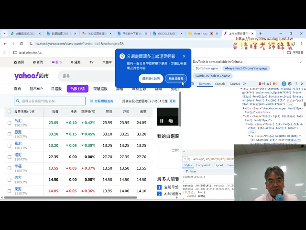Click 顯示操作說明 button in blue popup

151,79
